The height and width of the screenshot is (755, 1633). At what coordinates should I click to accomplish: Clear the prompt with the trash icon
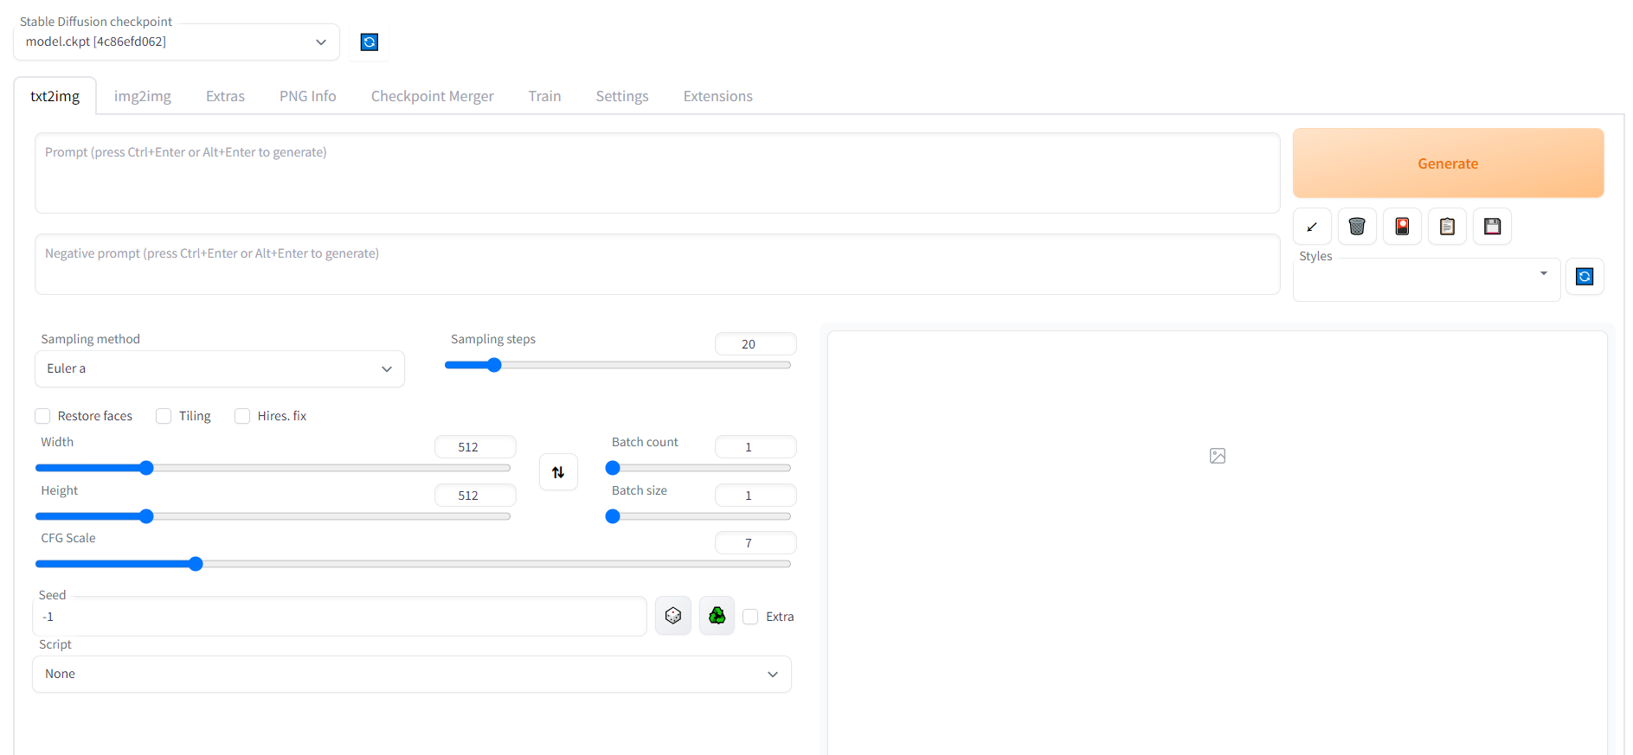tap(1357, 227)
